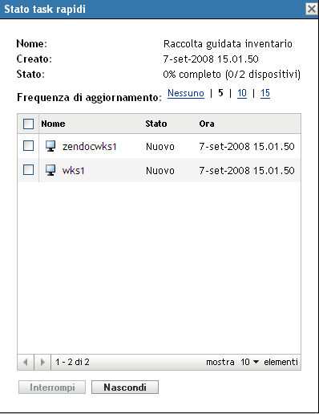Viewport: 319px width, 414px height.
Task: Open the mostra 10 elementi dropdown
Action: (x=250, y=362)
